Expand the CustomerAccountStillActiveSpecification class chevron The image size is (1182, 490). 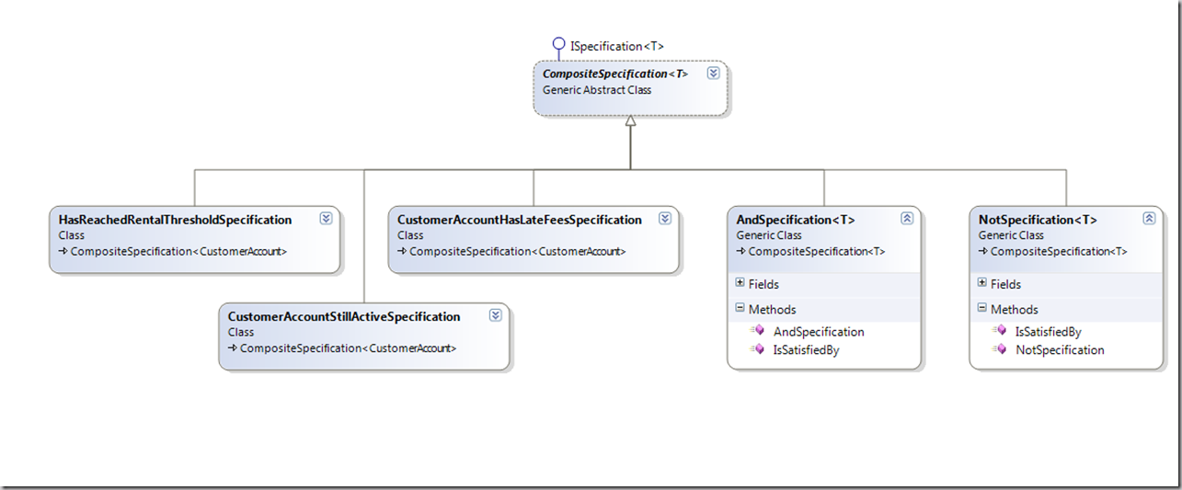[x=495, y=315]
